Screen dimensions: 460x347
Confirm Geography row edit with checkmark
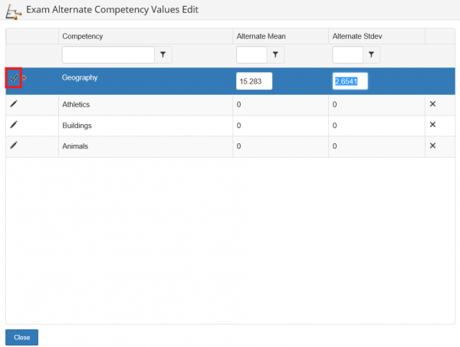click(x=14, y=78)
